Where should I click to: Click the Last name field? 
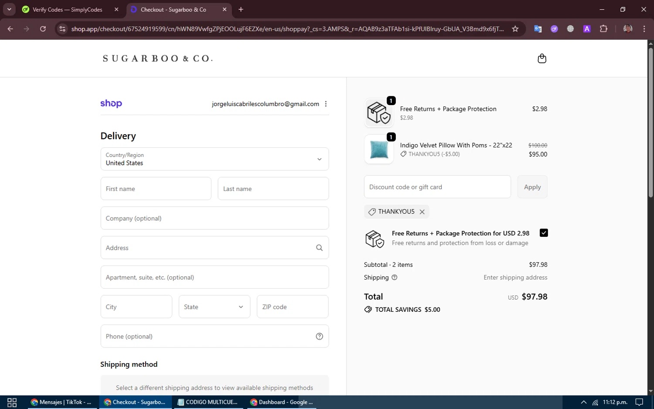tap(273, 188)
